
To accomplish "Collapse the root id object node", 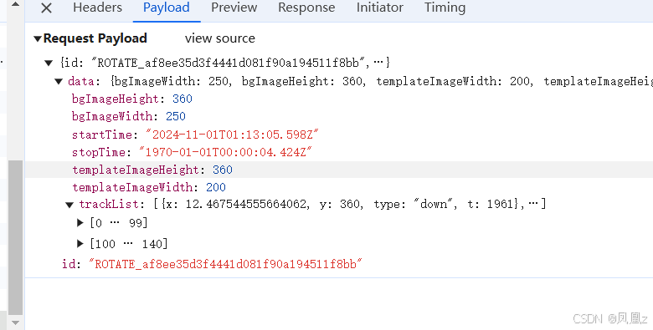I will pos(49,63).
